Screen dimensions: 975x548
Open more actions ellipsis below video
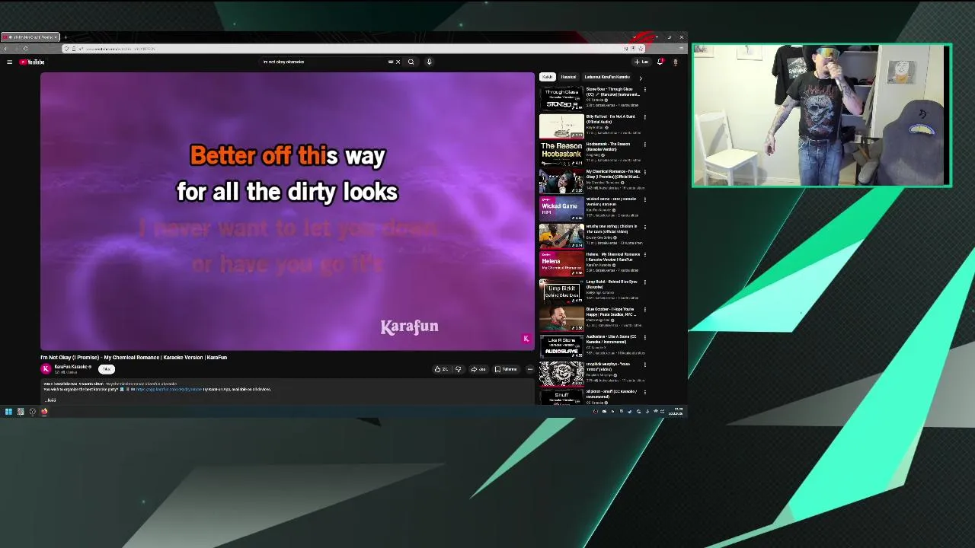click(529, 369)
